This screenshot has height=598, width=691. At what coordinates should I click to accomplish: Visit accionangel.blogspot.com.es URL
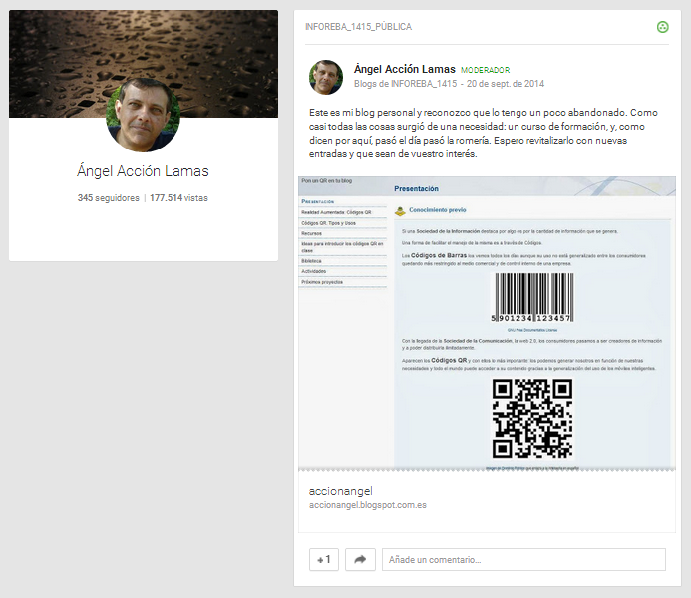click(368, 505)
